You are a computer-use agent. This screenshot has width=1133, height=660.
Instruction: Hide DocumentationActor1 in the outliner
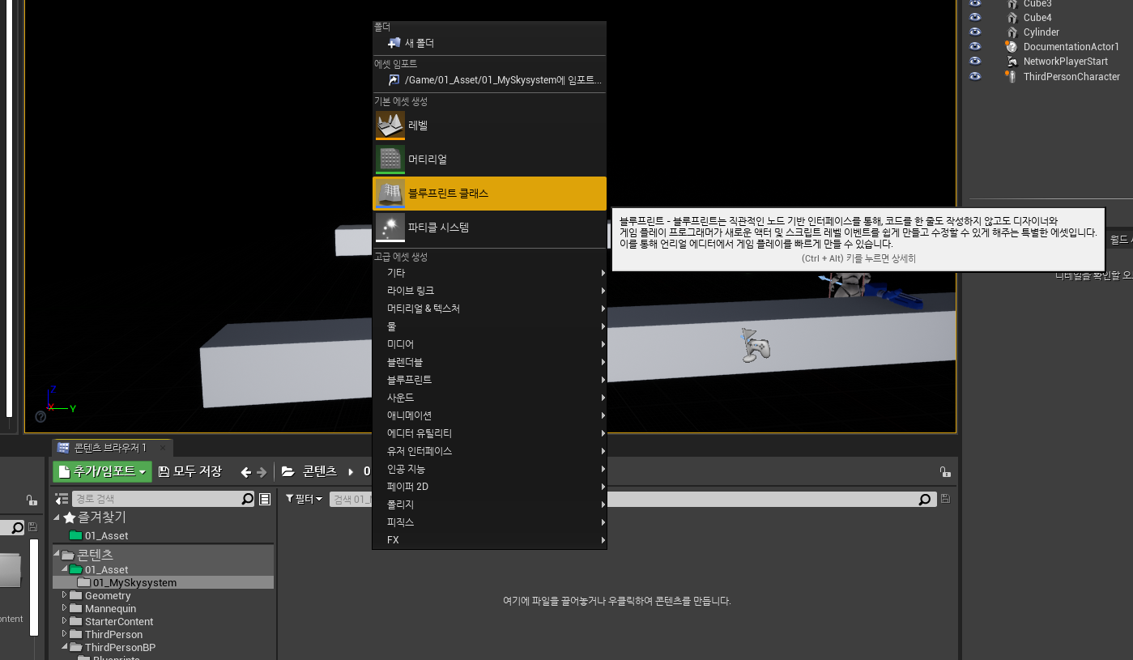pos(975,46)
